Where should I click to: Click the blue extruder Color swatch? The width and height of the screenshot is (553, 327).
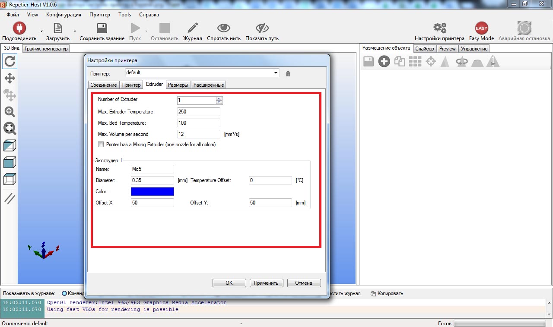click(153, 192)
